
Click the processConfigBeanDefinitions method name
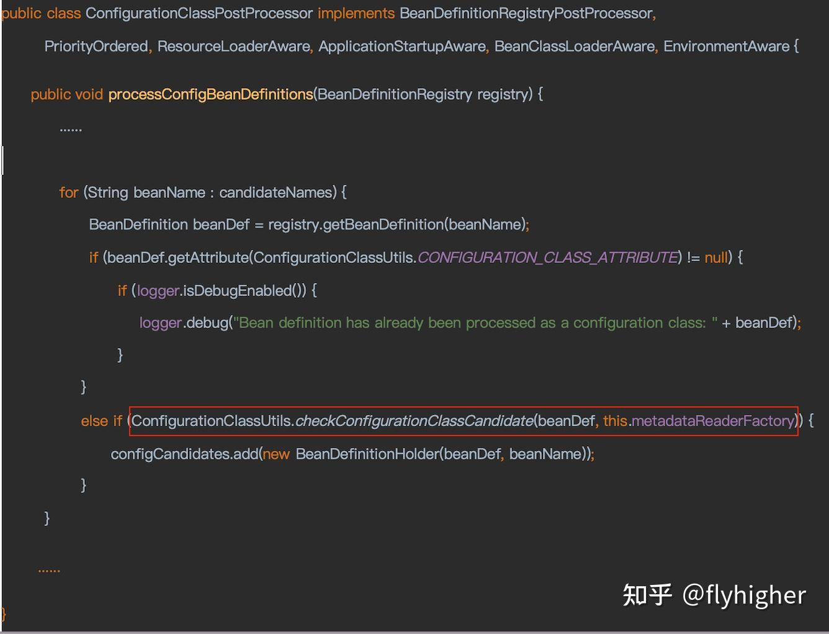tap(211, 94)
